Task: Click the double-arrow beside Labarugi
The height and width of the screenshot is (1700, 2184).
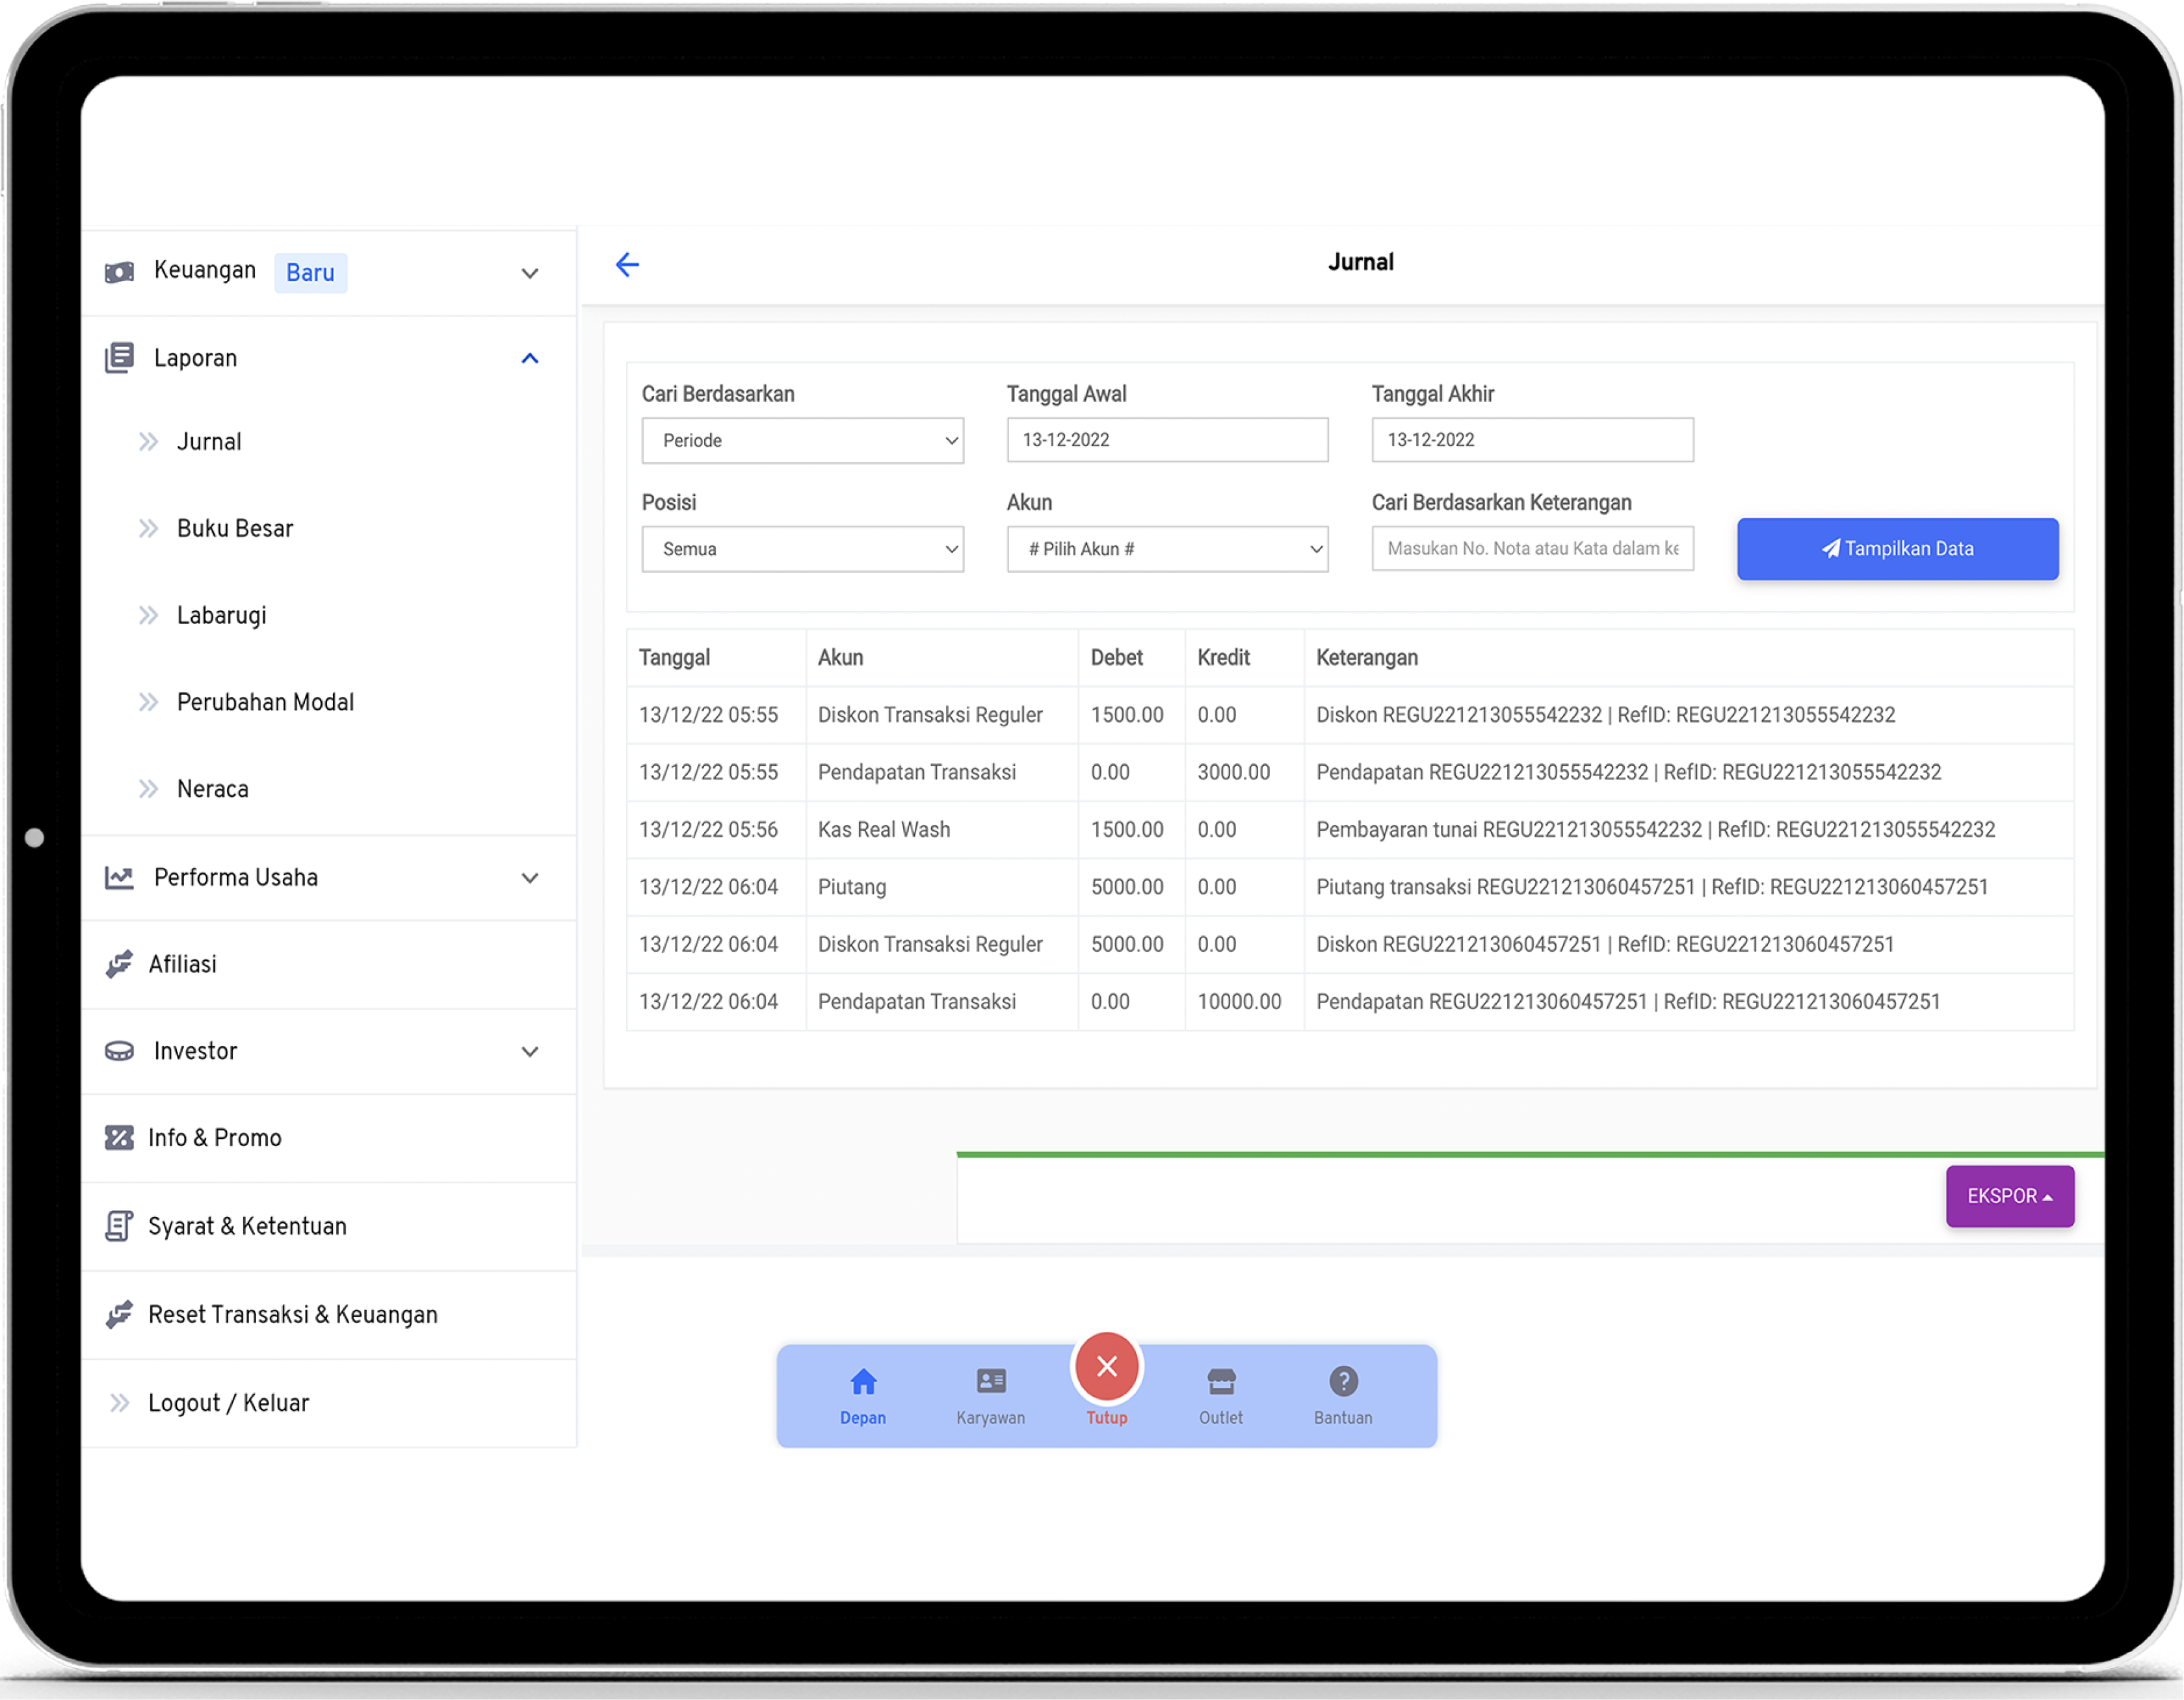Action: (x=148, y=616)
